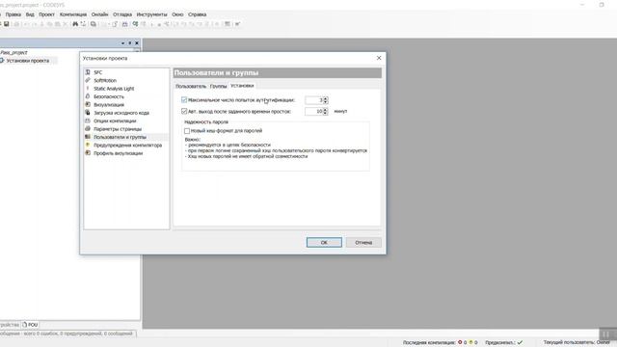Click the Установки проекта tree node
The width and height of the screenshot is (617, 347).
[28, 61]
